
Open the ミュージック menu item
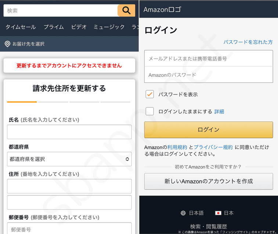(109, 27)
